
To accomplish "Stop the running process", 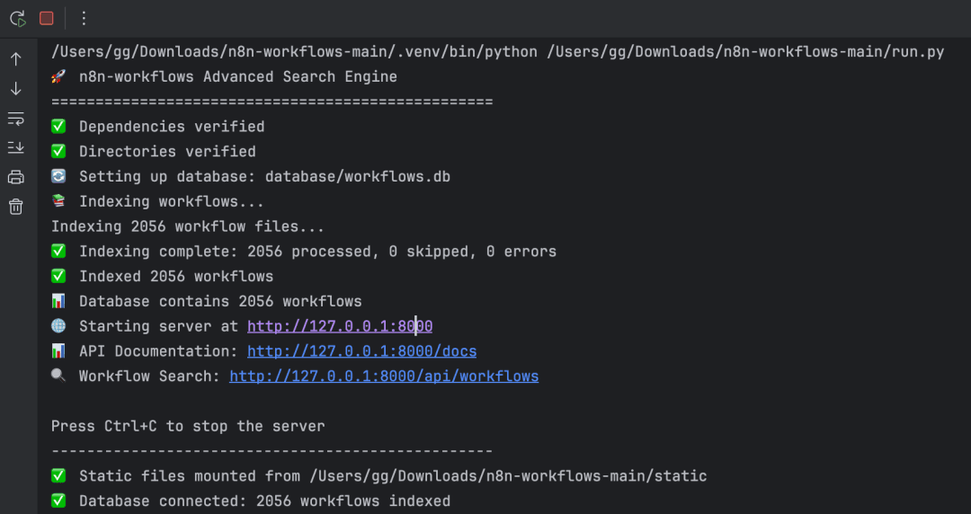I will click(x=47, y=19).
